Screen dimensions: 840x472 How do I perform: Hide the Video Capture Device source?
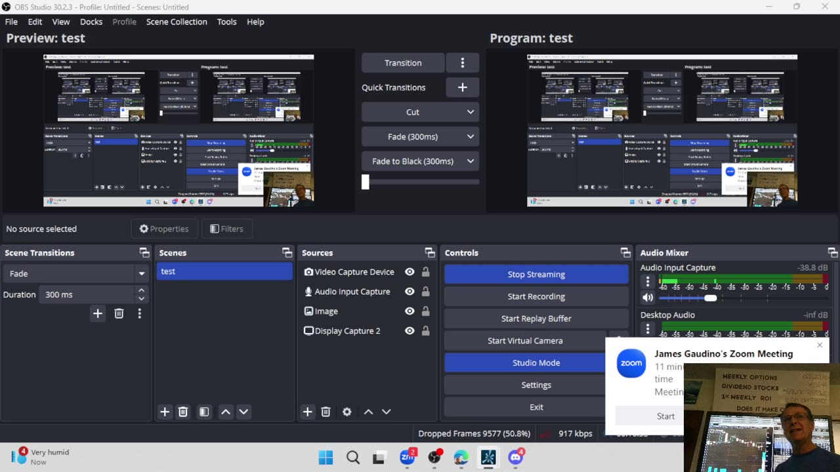click(x=409, y=272)
